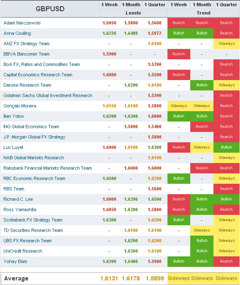The image size is (240, 285).
Task: Open TD Securities Research Team link
Action: click(x=33, y=230)
